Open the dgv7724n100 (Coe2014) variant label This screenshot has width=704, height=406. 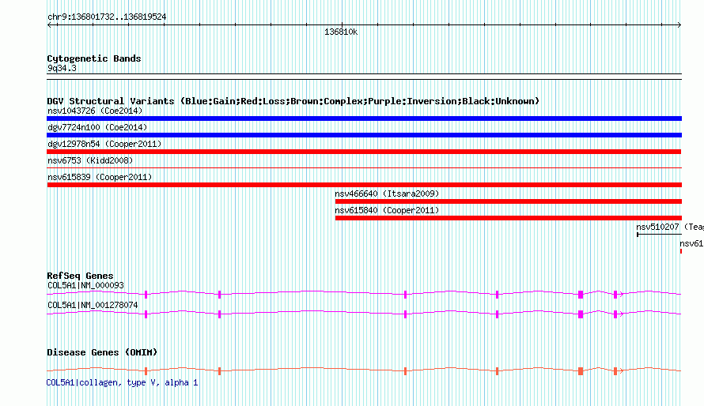pos(97,127)
